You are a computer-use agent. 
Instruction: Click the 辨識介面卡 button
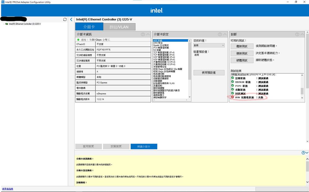(144, 146)
